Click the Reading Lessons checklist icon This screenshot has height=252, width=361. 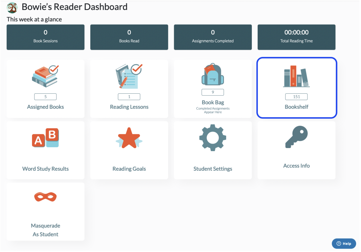[x=129, y=76]
